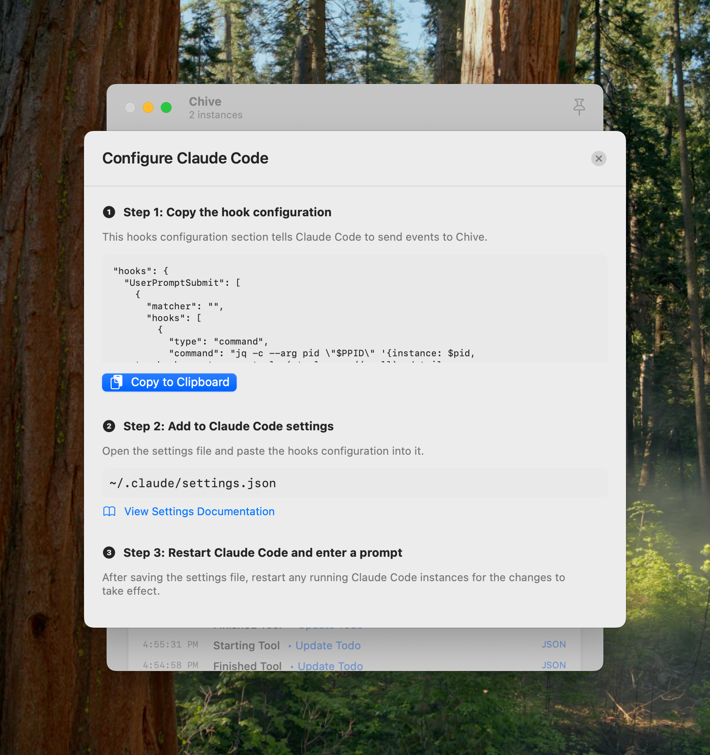
Task: Click the "Step 2: Add to Claude Code settings" heading
Action: 229,426
